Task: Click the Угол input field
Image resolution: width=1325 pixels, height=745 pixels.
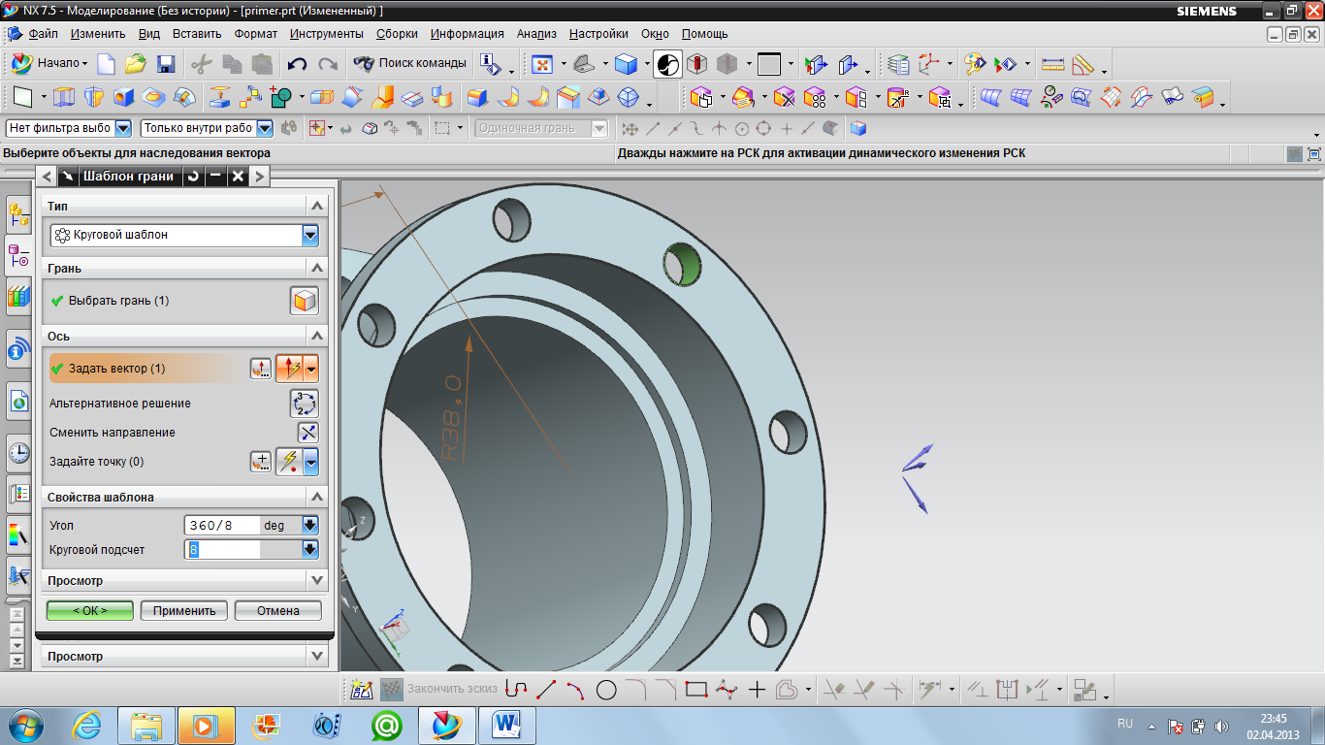Action: click(222, 526)
